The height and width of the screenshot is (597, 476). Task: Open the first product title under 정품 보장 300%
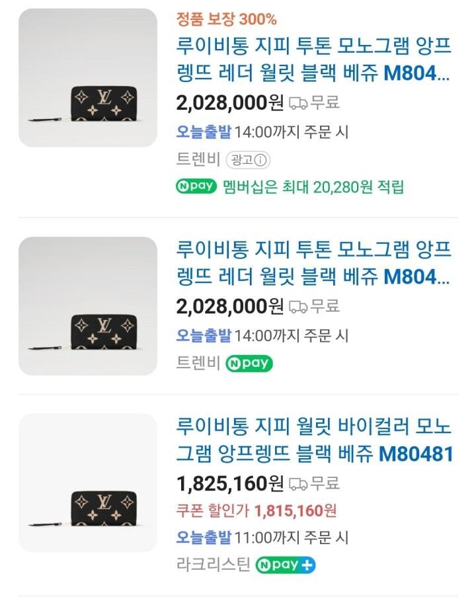314,60
